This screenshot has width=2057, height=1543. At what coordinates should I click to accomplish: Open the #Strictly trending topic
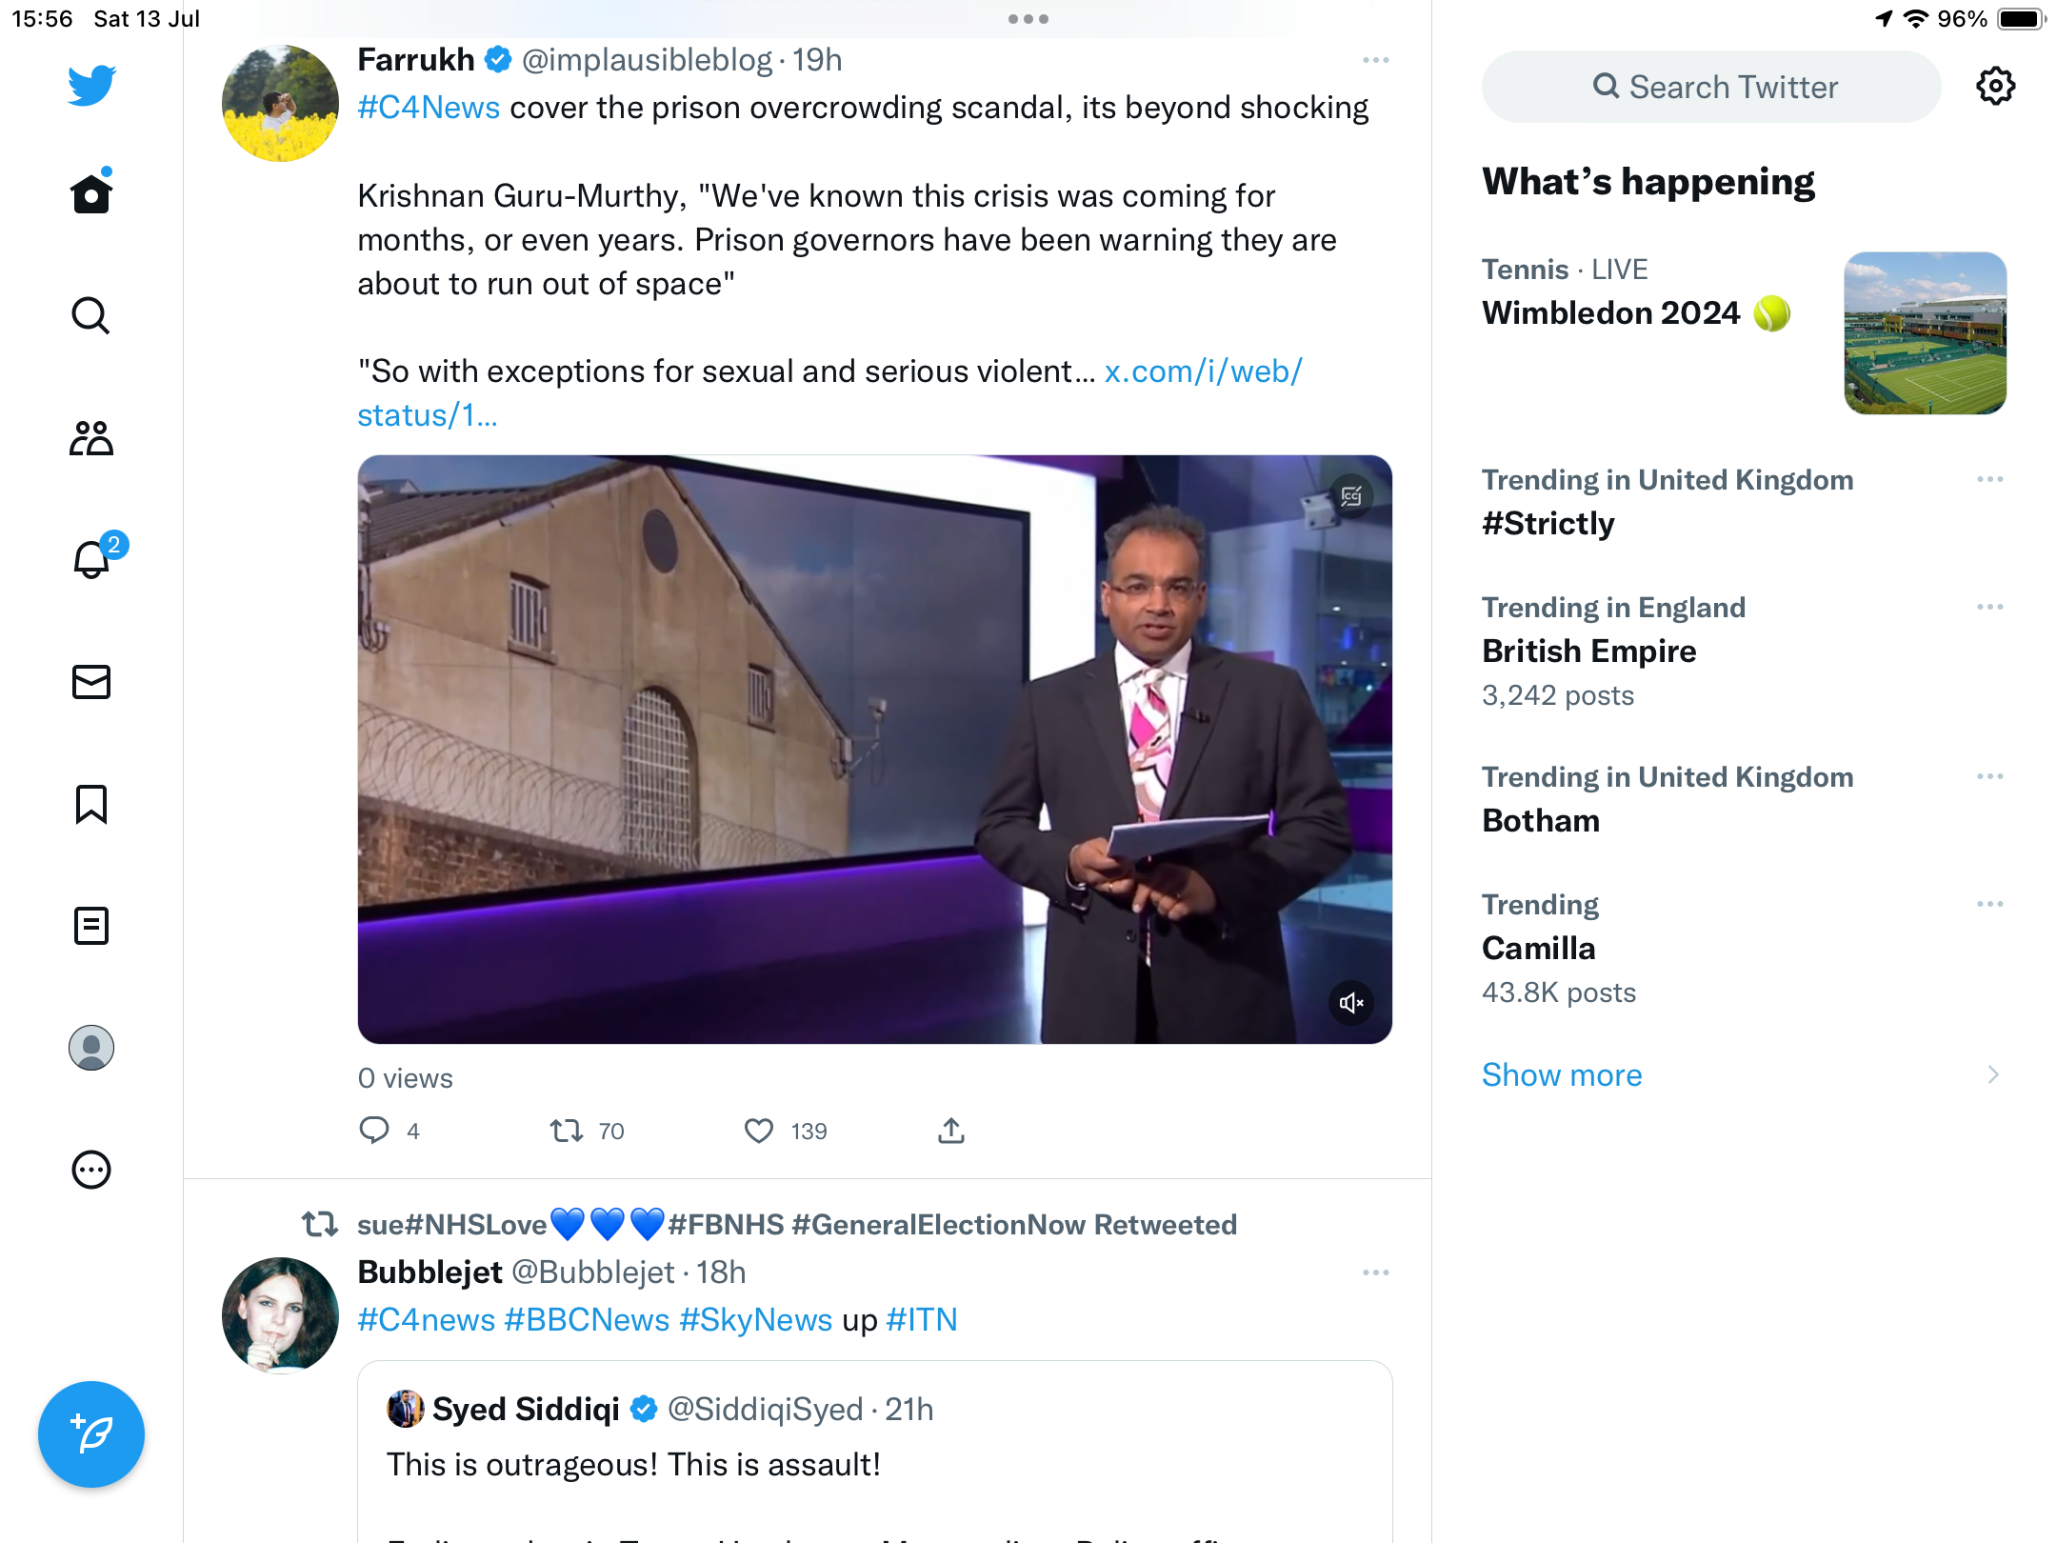click(1548, 524)
